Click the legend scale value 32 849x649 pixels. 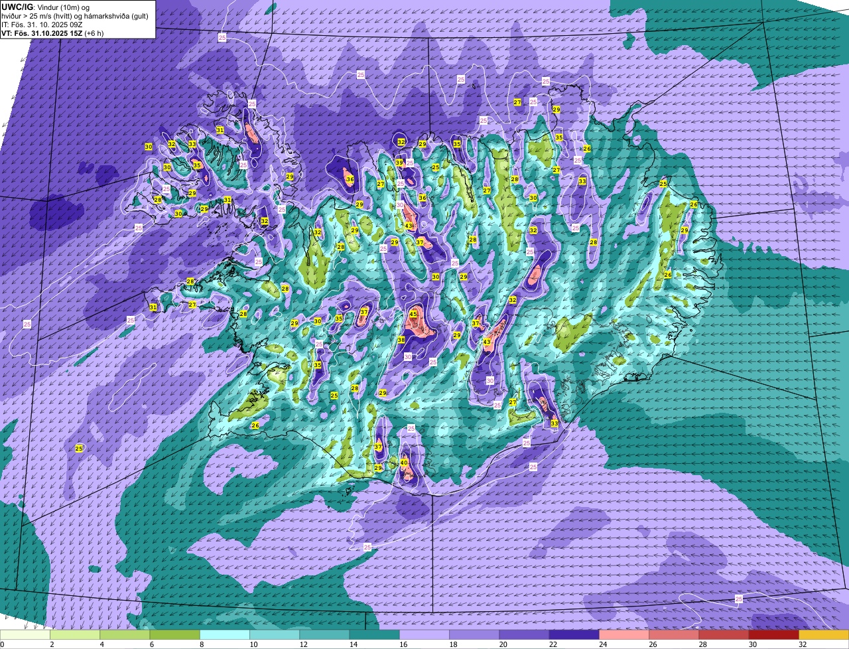coord(803,644)
